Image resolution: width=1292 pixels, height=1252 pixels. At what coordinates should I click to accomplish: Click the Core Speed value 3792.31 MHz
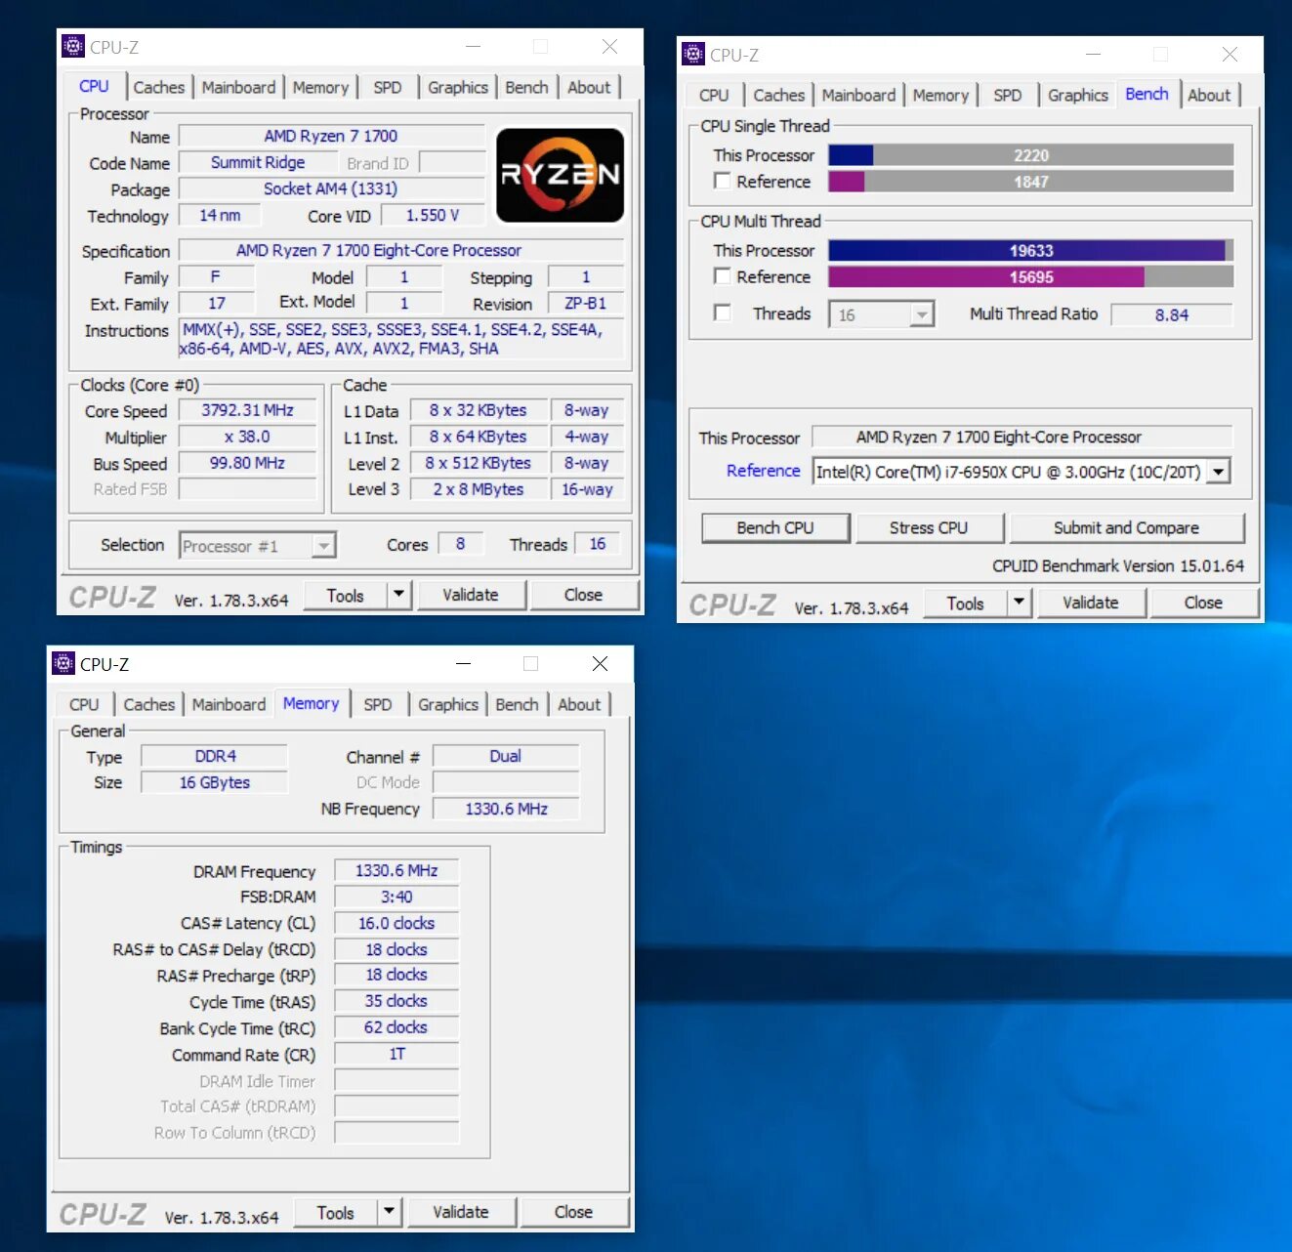click(248, 410)
